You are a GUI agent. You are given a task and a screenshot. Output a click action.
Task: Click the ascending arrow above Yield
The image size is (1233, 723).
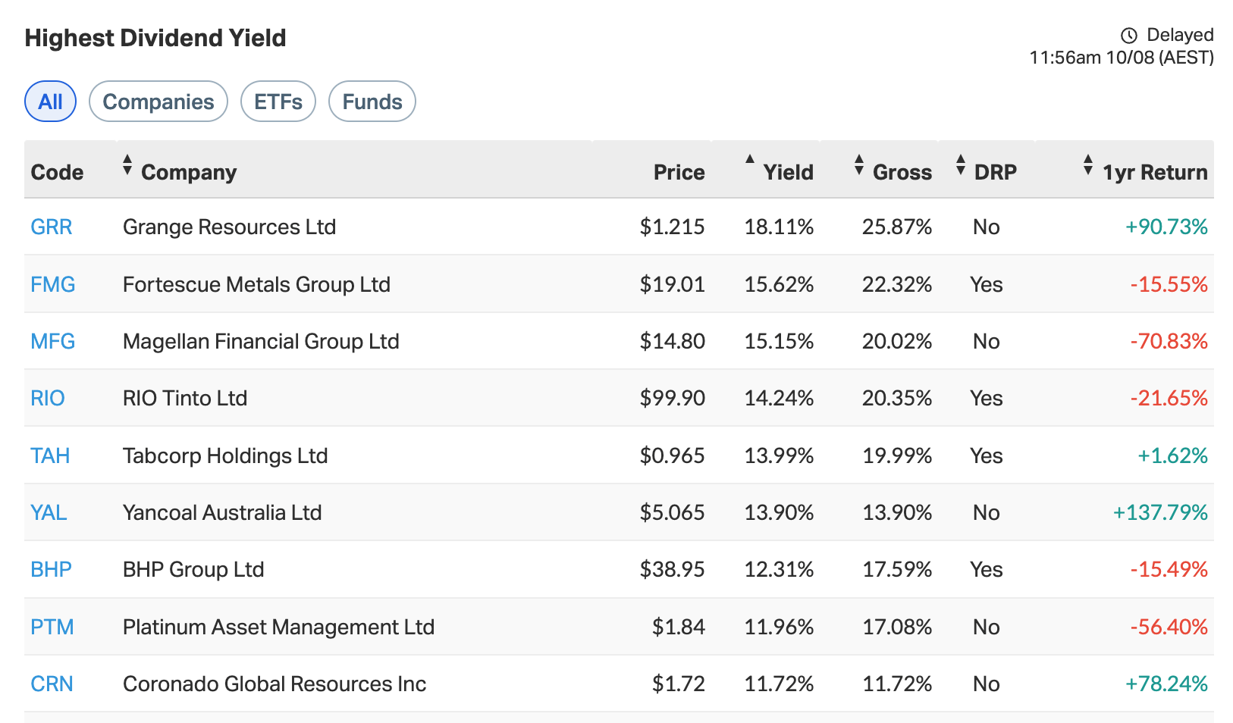pos(749,158)
